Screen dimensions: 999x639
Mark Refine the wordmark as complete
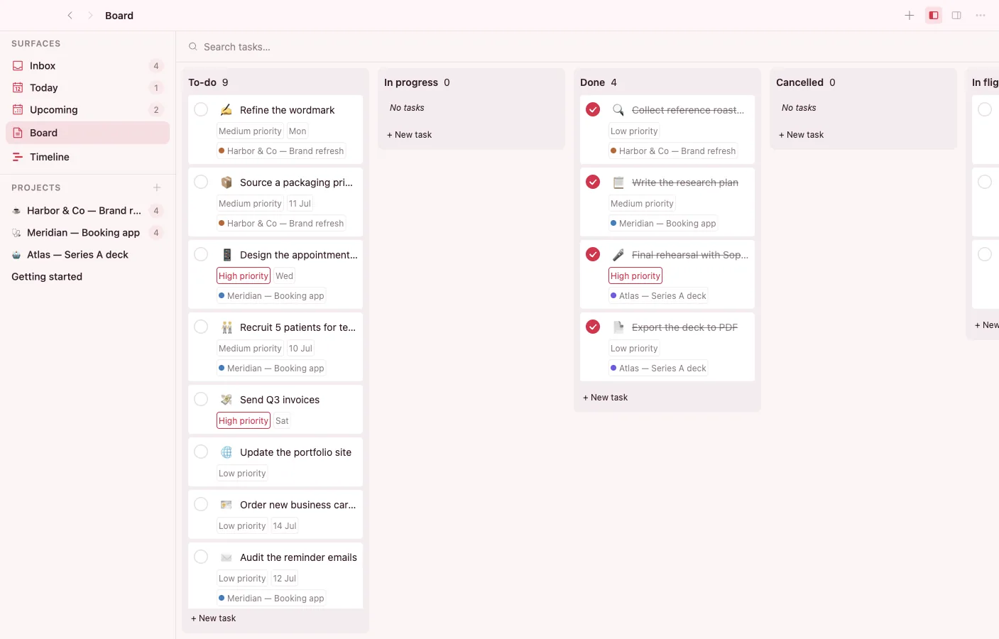click(201, 109)
